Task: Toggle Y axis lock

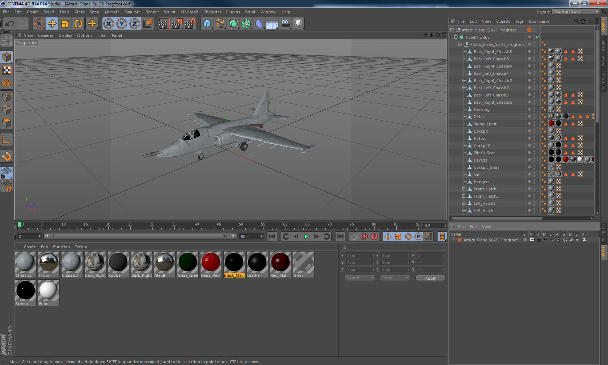Action: (122, 24)
